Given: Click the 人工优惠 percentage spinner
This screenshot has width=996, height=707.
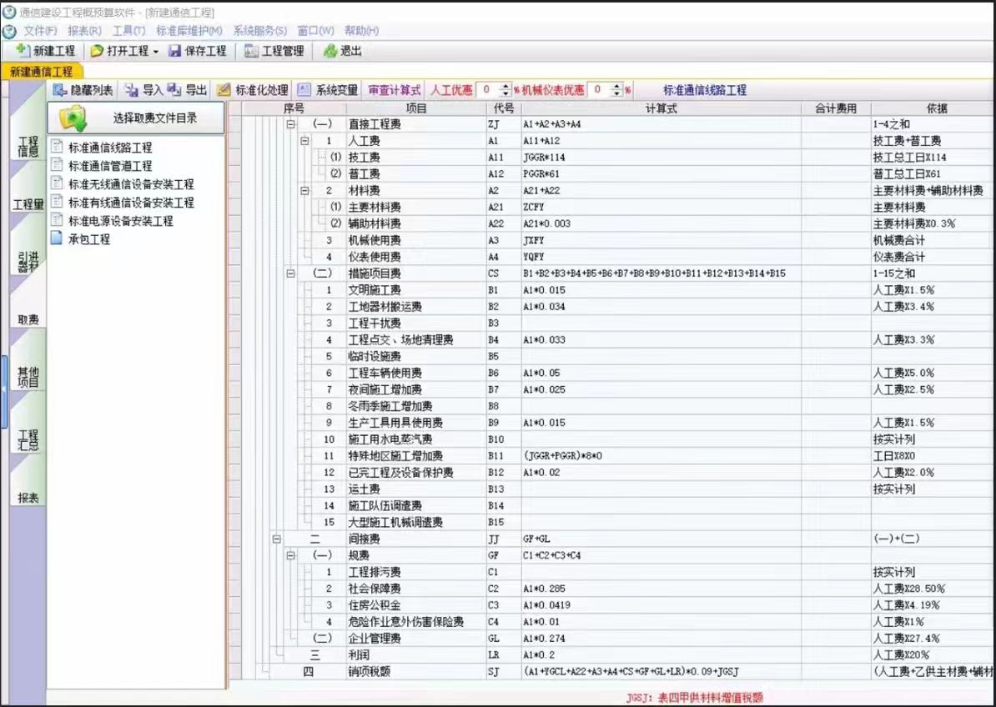Looking at the screenshot, I should [x=506, y=90].
